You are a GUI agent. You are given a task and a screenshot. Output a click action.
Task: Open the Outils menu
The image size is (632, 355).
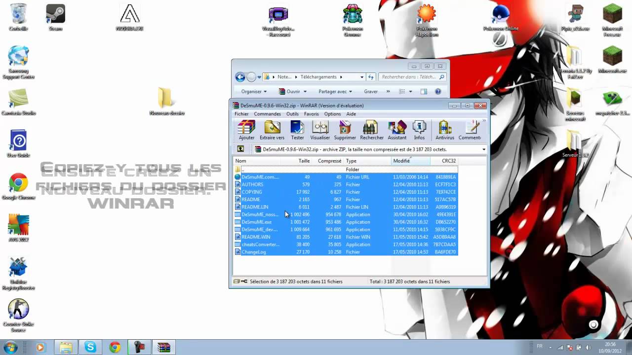[x=292, y=114]
